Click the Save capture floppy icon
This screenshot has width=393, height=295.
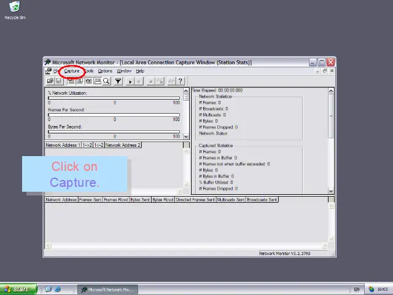(58, 81)
